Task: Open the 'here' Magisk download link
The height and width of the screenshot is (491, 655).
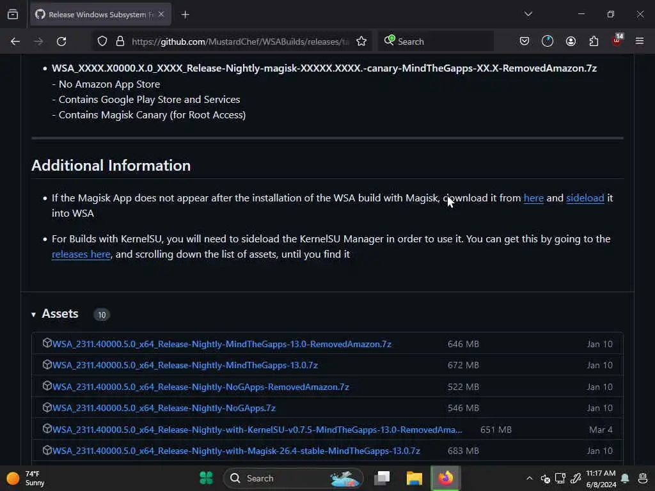Action: coord(533,198)
